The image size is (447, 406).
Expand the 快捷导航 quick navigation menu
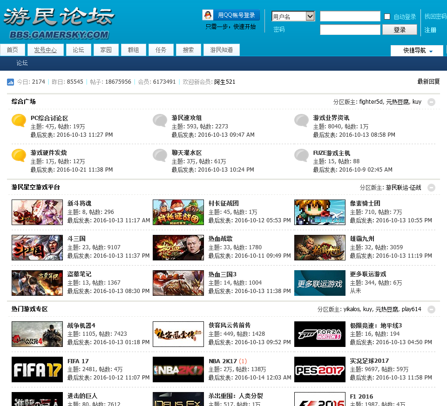coord(417,50)
